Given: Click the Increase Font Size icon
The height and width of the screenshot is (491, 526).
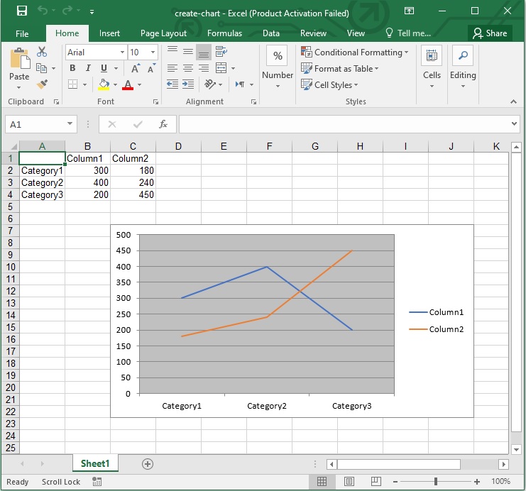Looking at the screenshot, I should click(x=135, y=68).
